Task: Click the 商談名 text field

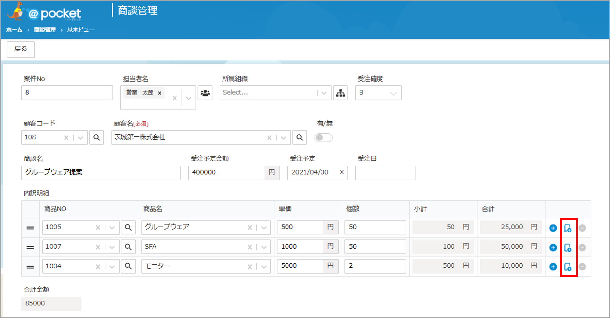Action: [101, 173]
